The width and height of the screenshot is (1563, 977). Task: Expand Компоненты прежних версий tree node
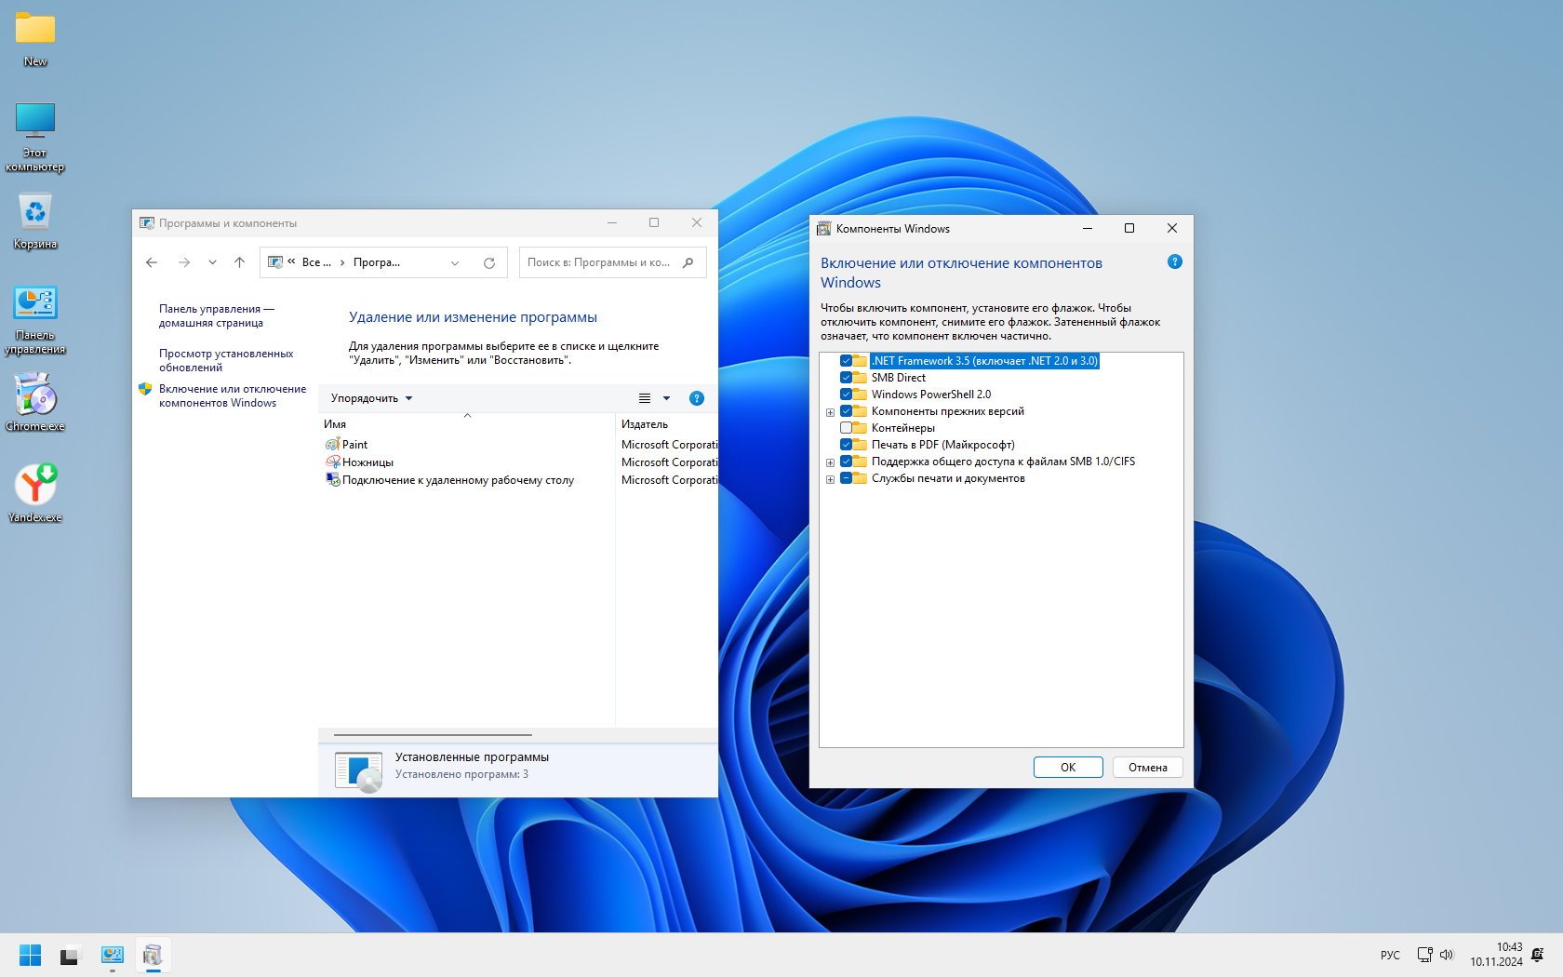point(830,412)
